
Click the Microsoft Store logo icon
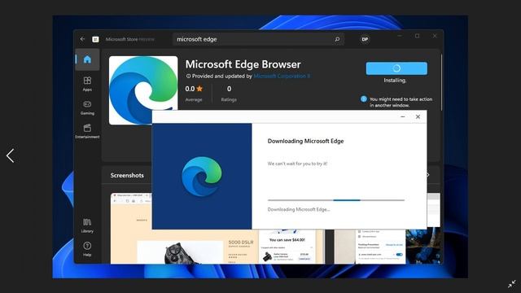point(95,39)
